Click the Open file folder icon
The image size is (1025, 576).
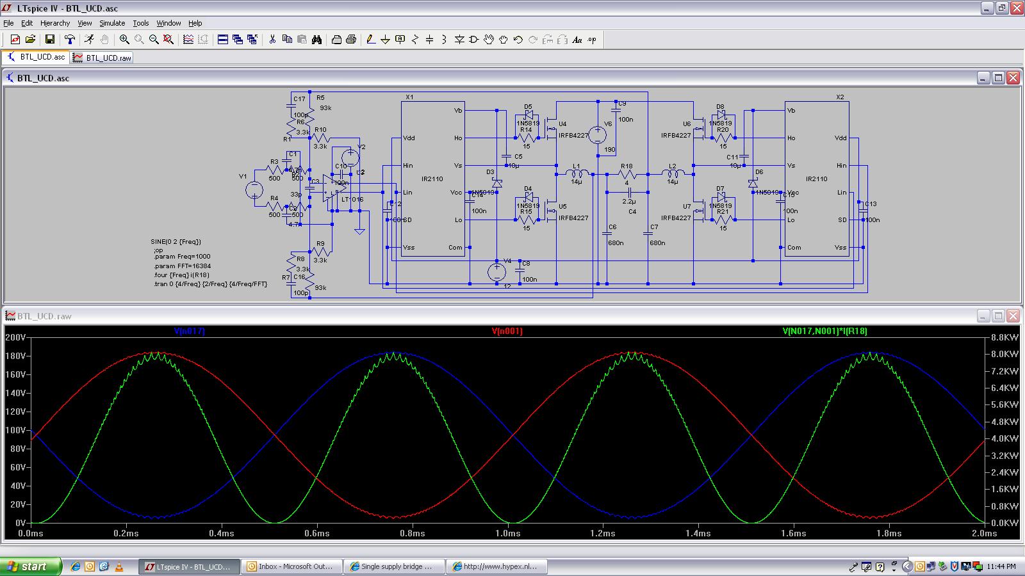[30, 40]
